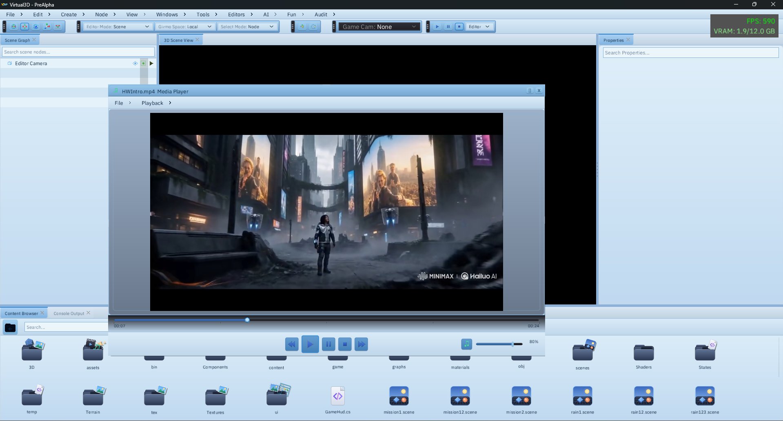Image resolution: width=783 pixels, height=421 pixels.
Task: Activate the rotate gizmo tool
Action: click(x=35, y=26)
